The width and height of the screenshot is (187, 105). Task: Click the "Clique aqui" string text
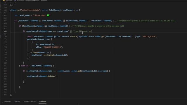tap(40, 15)
